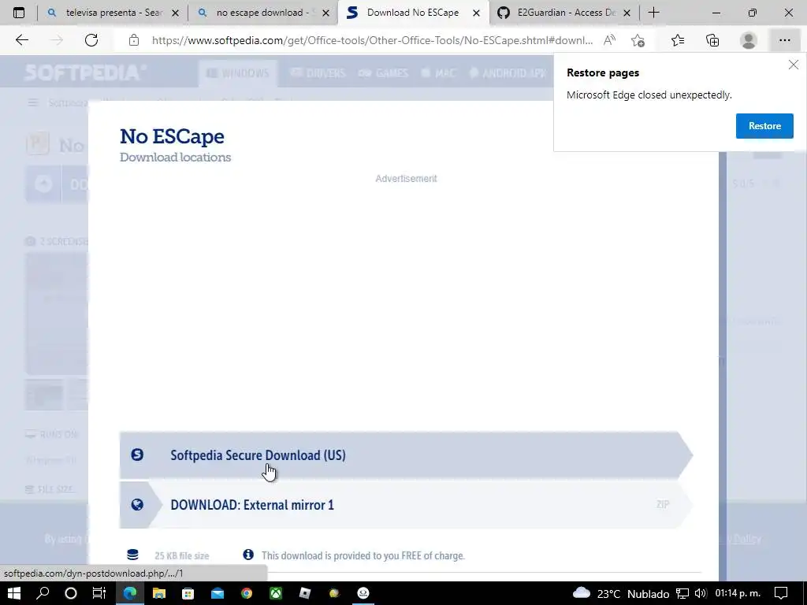Open the tab actions menu icon

click(19, 13)
